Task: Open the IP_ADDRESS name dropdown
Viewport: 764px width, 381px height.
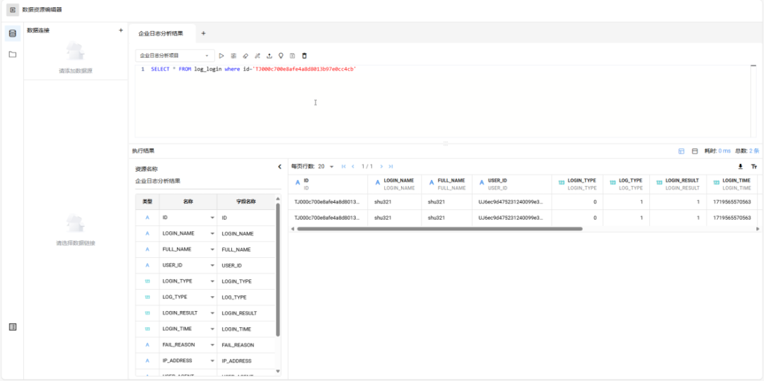Action: pos(212,361)
